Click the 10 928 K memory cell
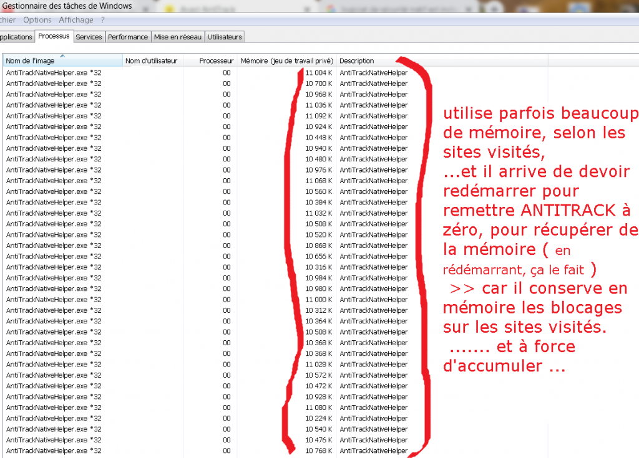This screenshot has width=639, height=458. [x=319, y=396]
